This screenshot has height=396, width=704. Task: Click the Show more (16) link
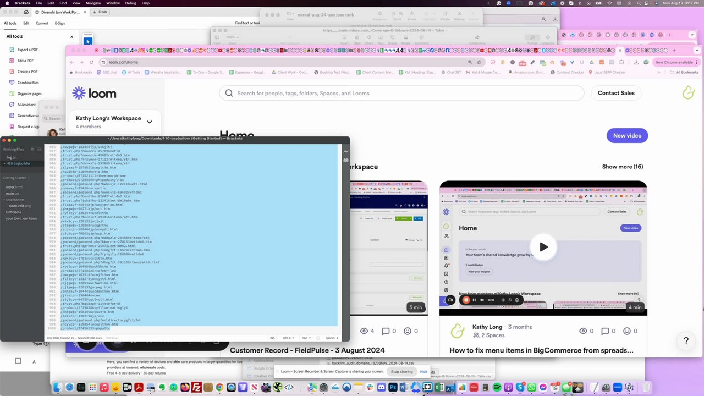click(623, 167)
